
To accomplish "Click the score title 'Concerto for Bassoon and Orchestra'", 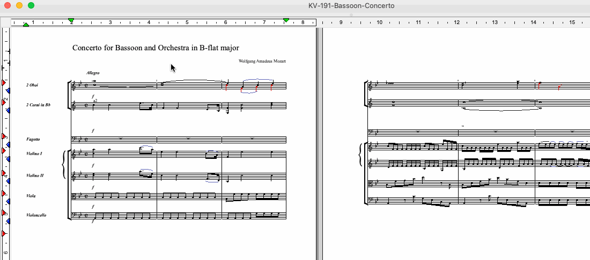I will (130, 48).
